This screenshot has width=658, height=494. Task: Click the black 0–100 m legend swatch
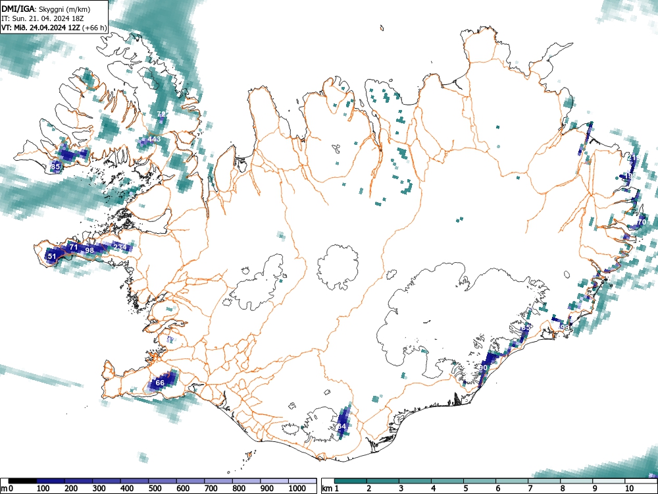pyautogui.click(x=22, y=481)
